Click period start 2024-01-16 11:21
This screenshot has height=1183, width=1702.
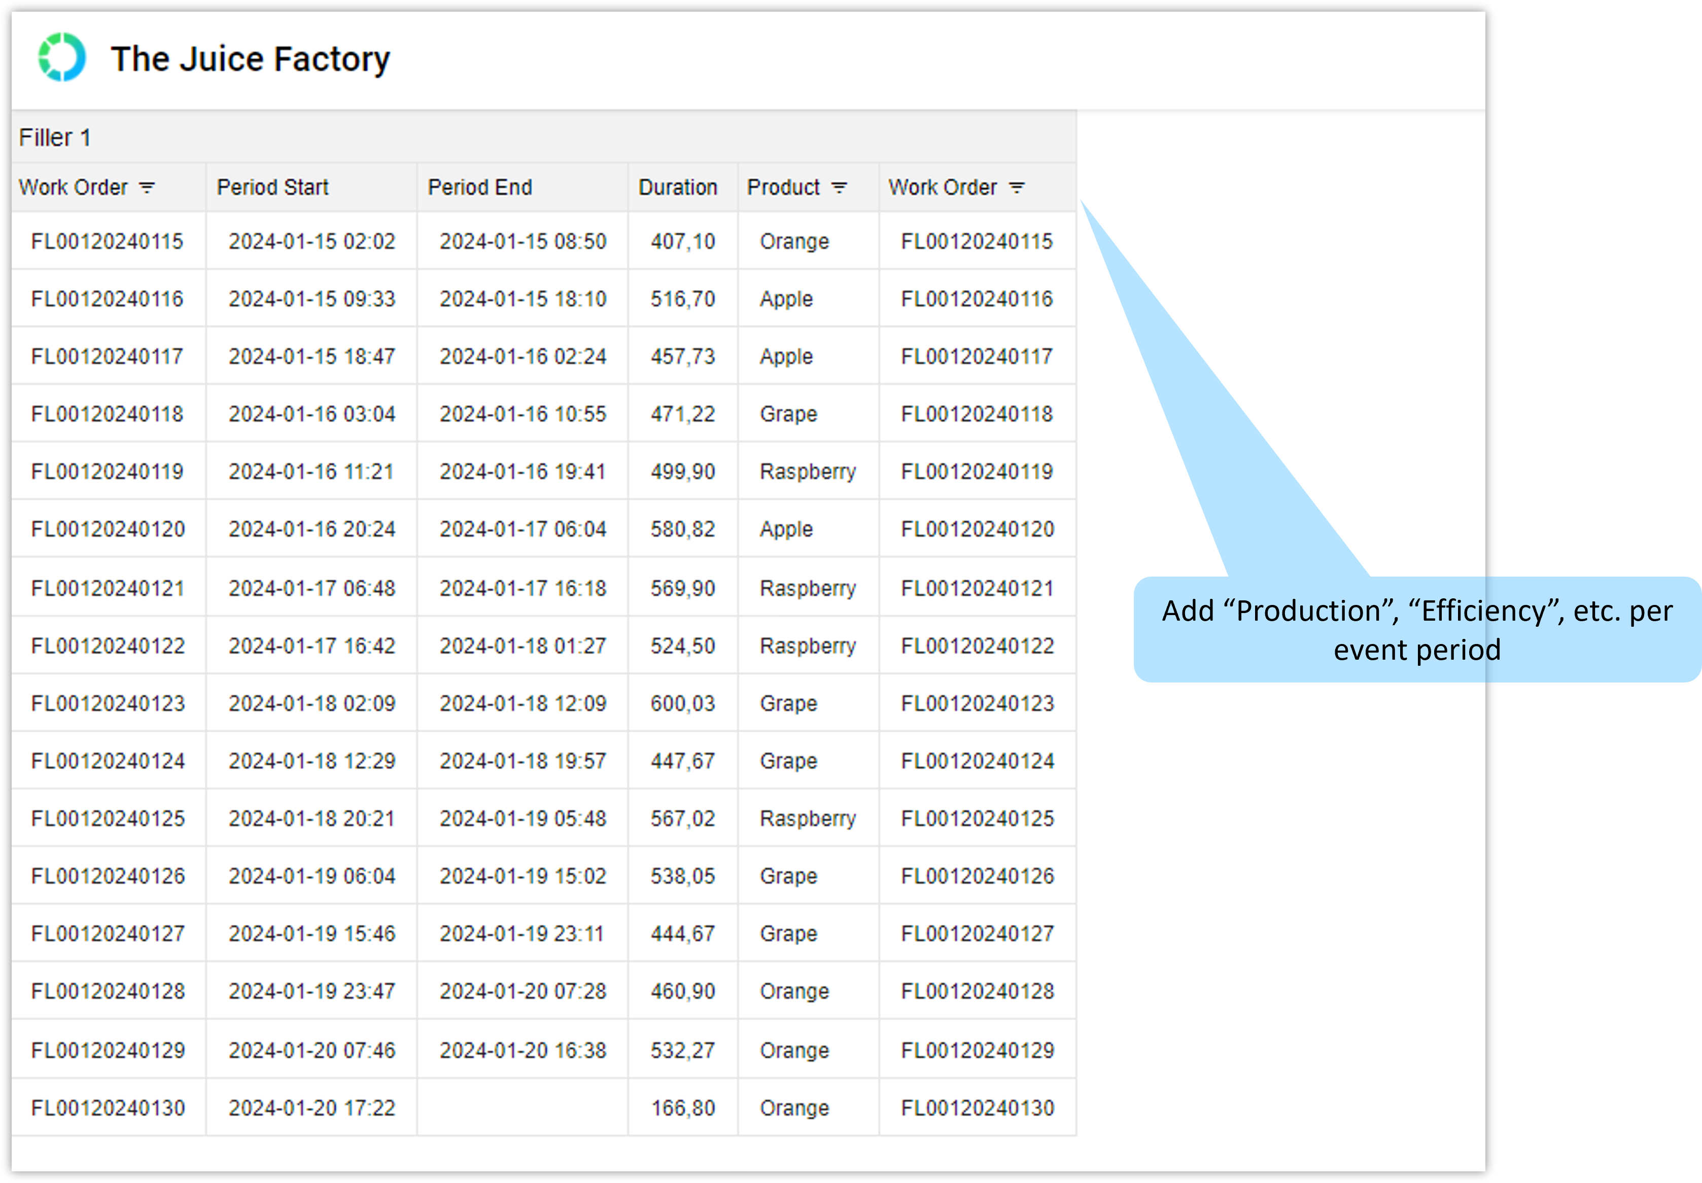[311, 472]
